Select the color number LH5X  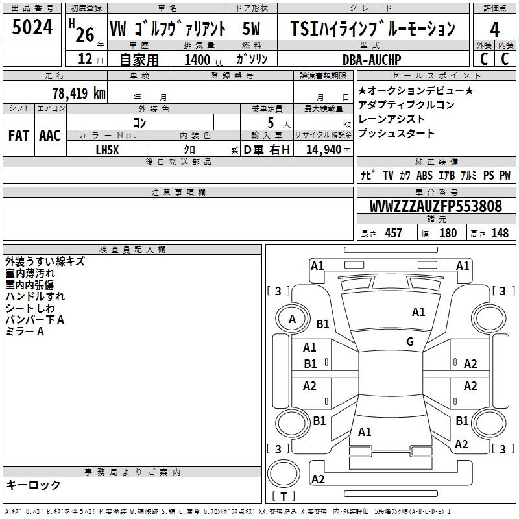pyautogui.click(x=107, y=150)
